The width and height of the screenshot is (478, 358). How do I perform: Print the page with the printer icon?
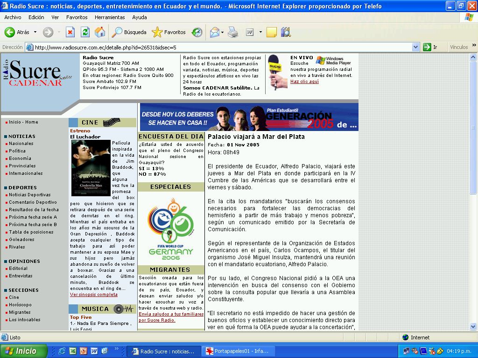pos(233,32)
